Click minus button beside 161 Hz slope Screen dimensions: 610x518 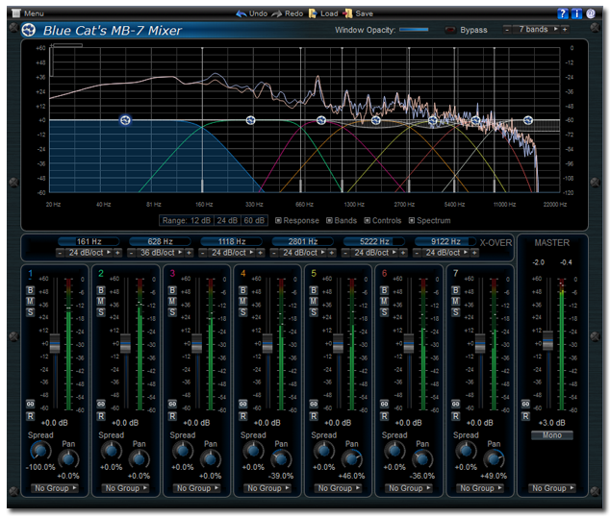coord(60,253)
